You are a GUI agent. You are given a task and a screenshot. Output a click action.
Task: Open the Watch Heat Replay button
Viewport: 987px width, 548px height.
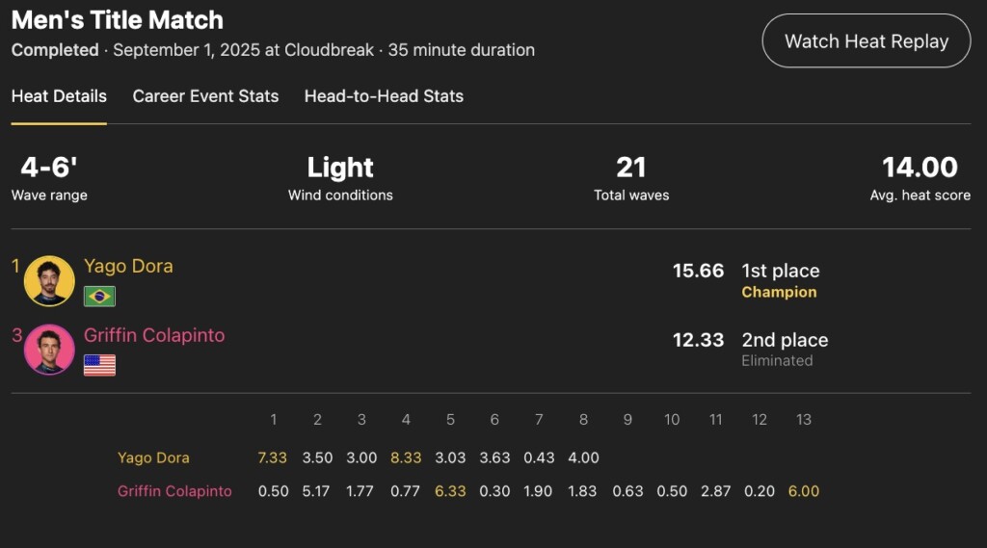[867, 40]
